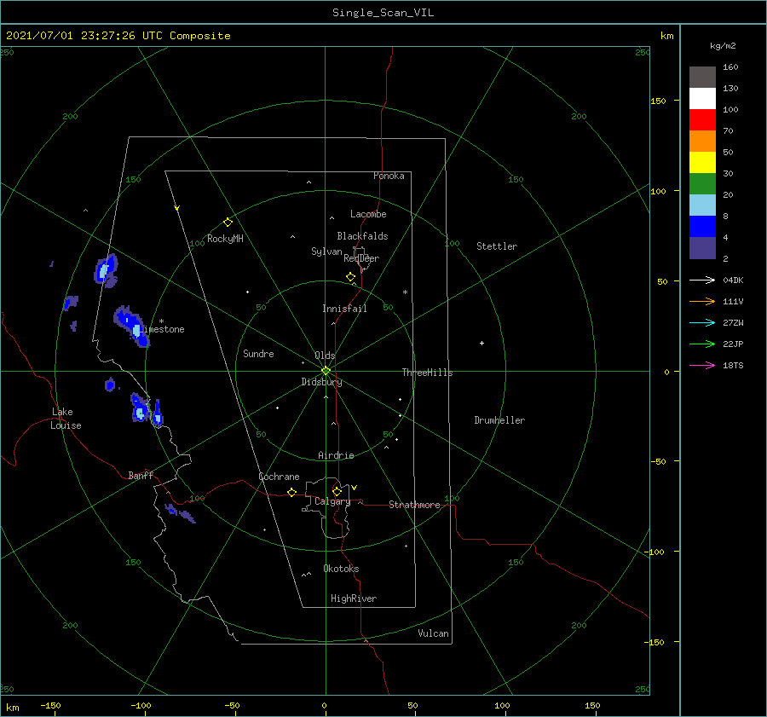
Task: Click the 2021/07/01 23:27:26 UTC Composite timestamp
Action: click(118, 36)
